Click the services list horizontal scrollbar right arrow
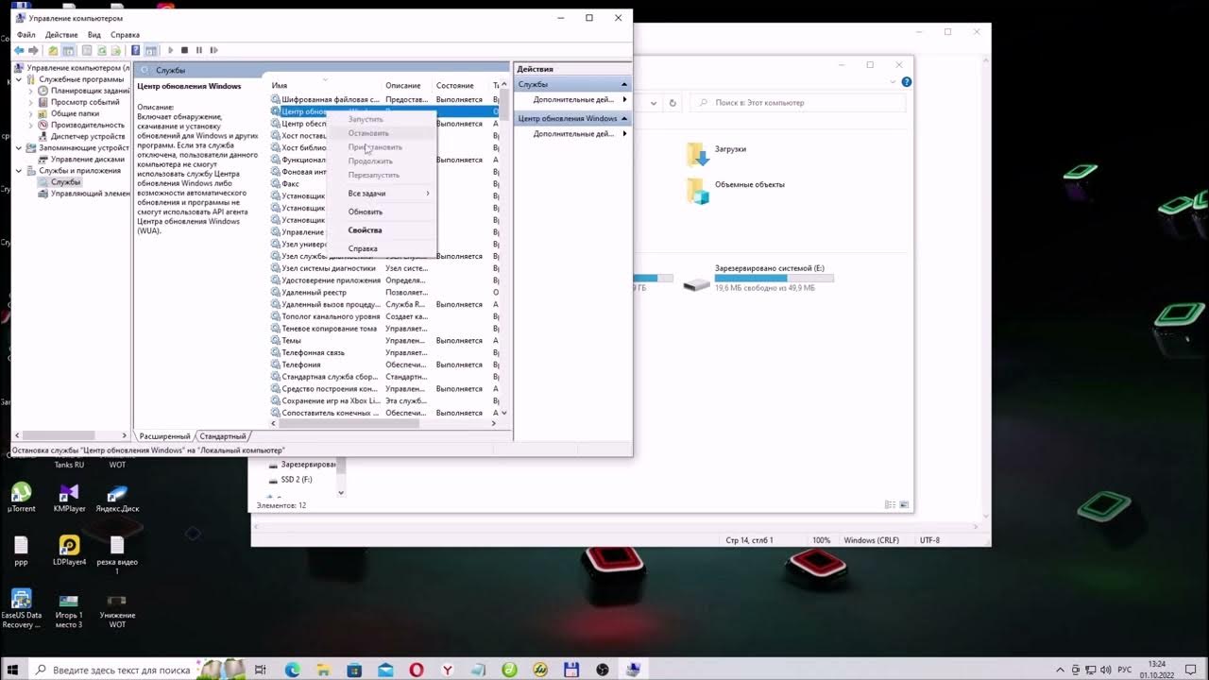Viewport: 1209px width, 680px height. pos(493,424)
